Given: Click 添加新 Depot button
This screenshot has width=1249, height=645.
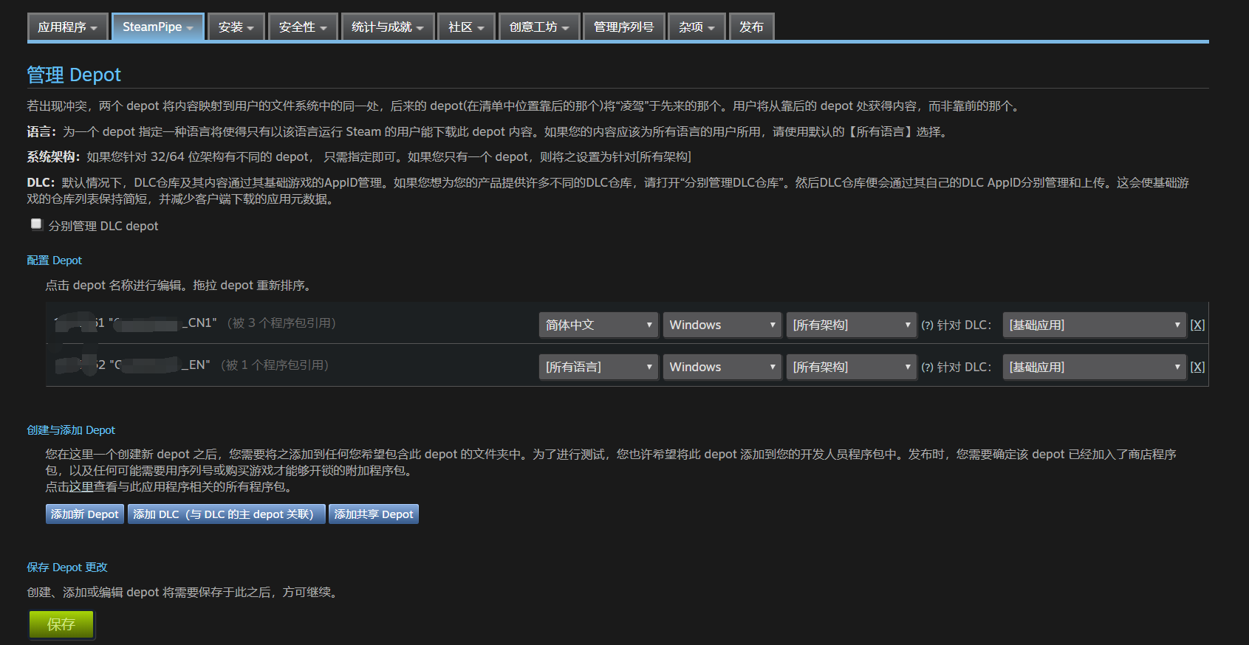Looking at the screenshot, I should [85, 514].
